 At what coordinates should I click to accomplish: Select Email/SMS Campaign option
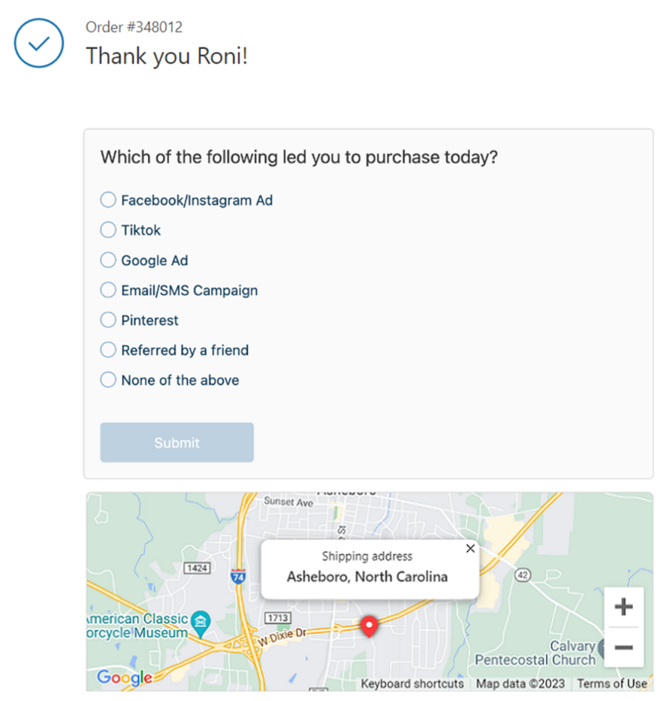(179, 290)
